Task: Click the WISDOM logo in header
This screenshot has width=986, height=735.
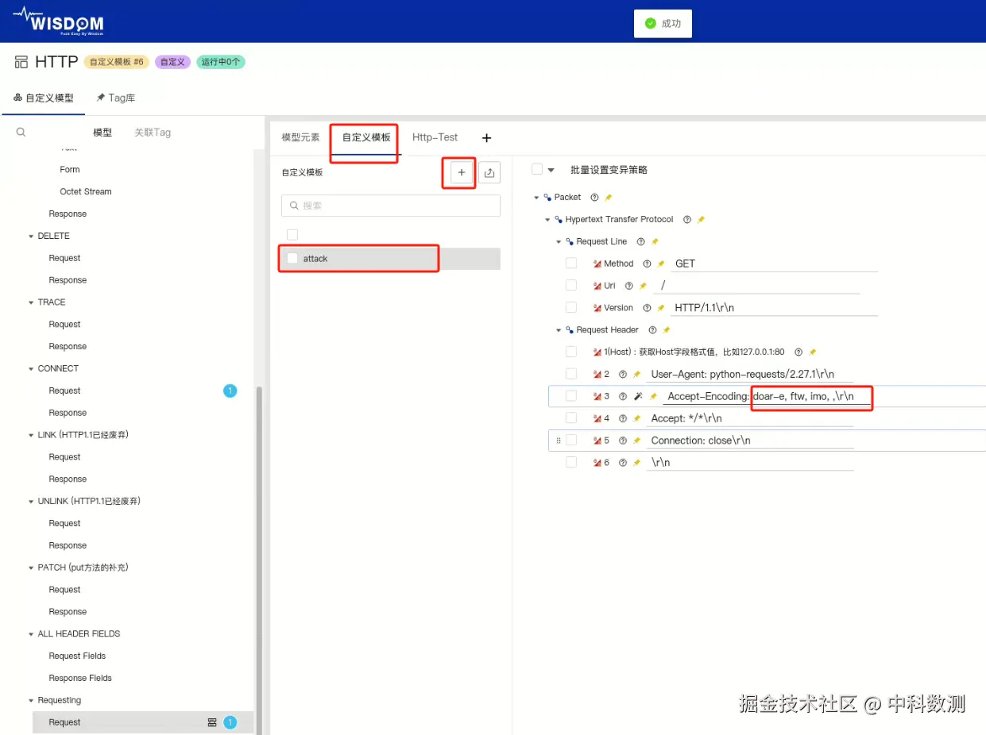Action: tap(59, 21)
